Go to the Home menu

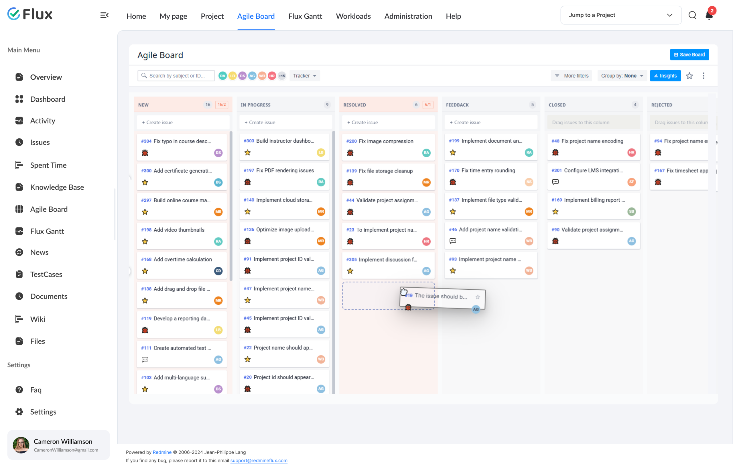(x=136, y=16)
